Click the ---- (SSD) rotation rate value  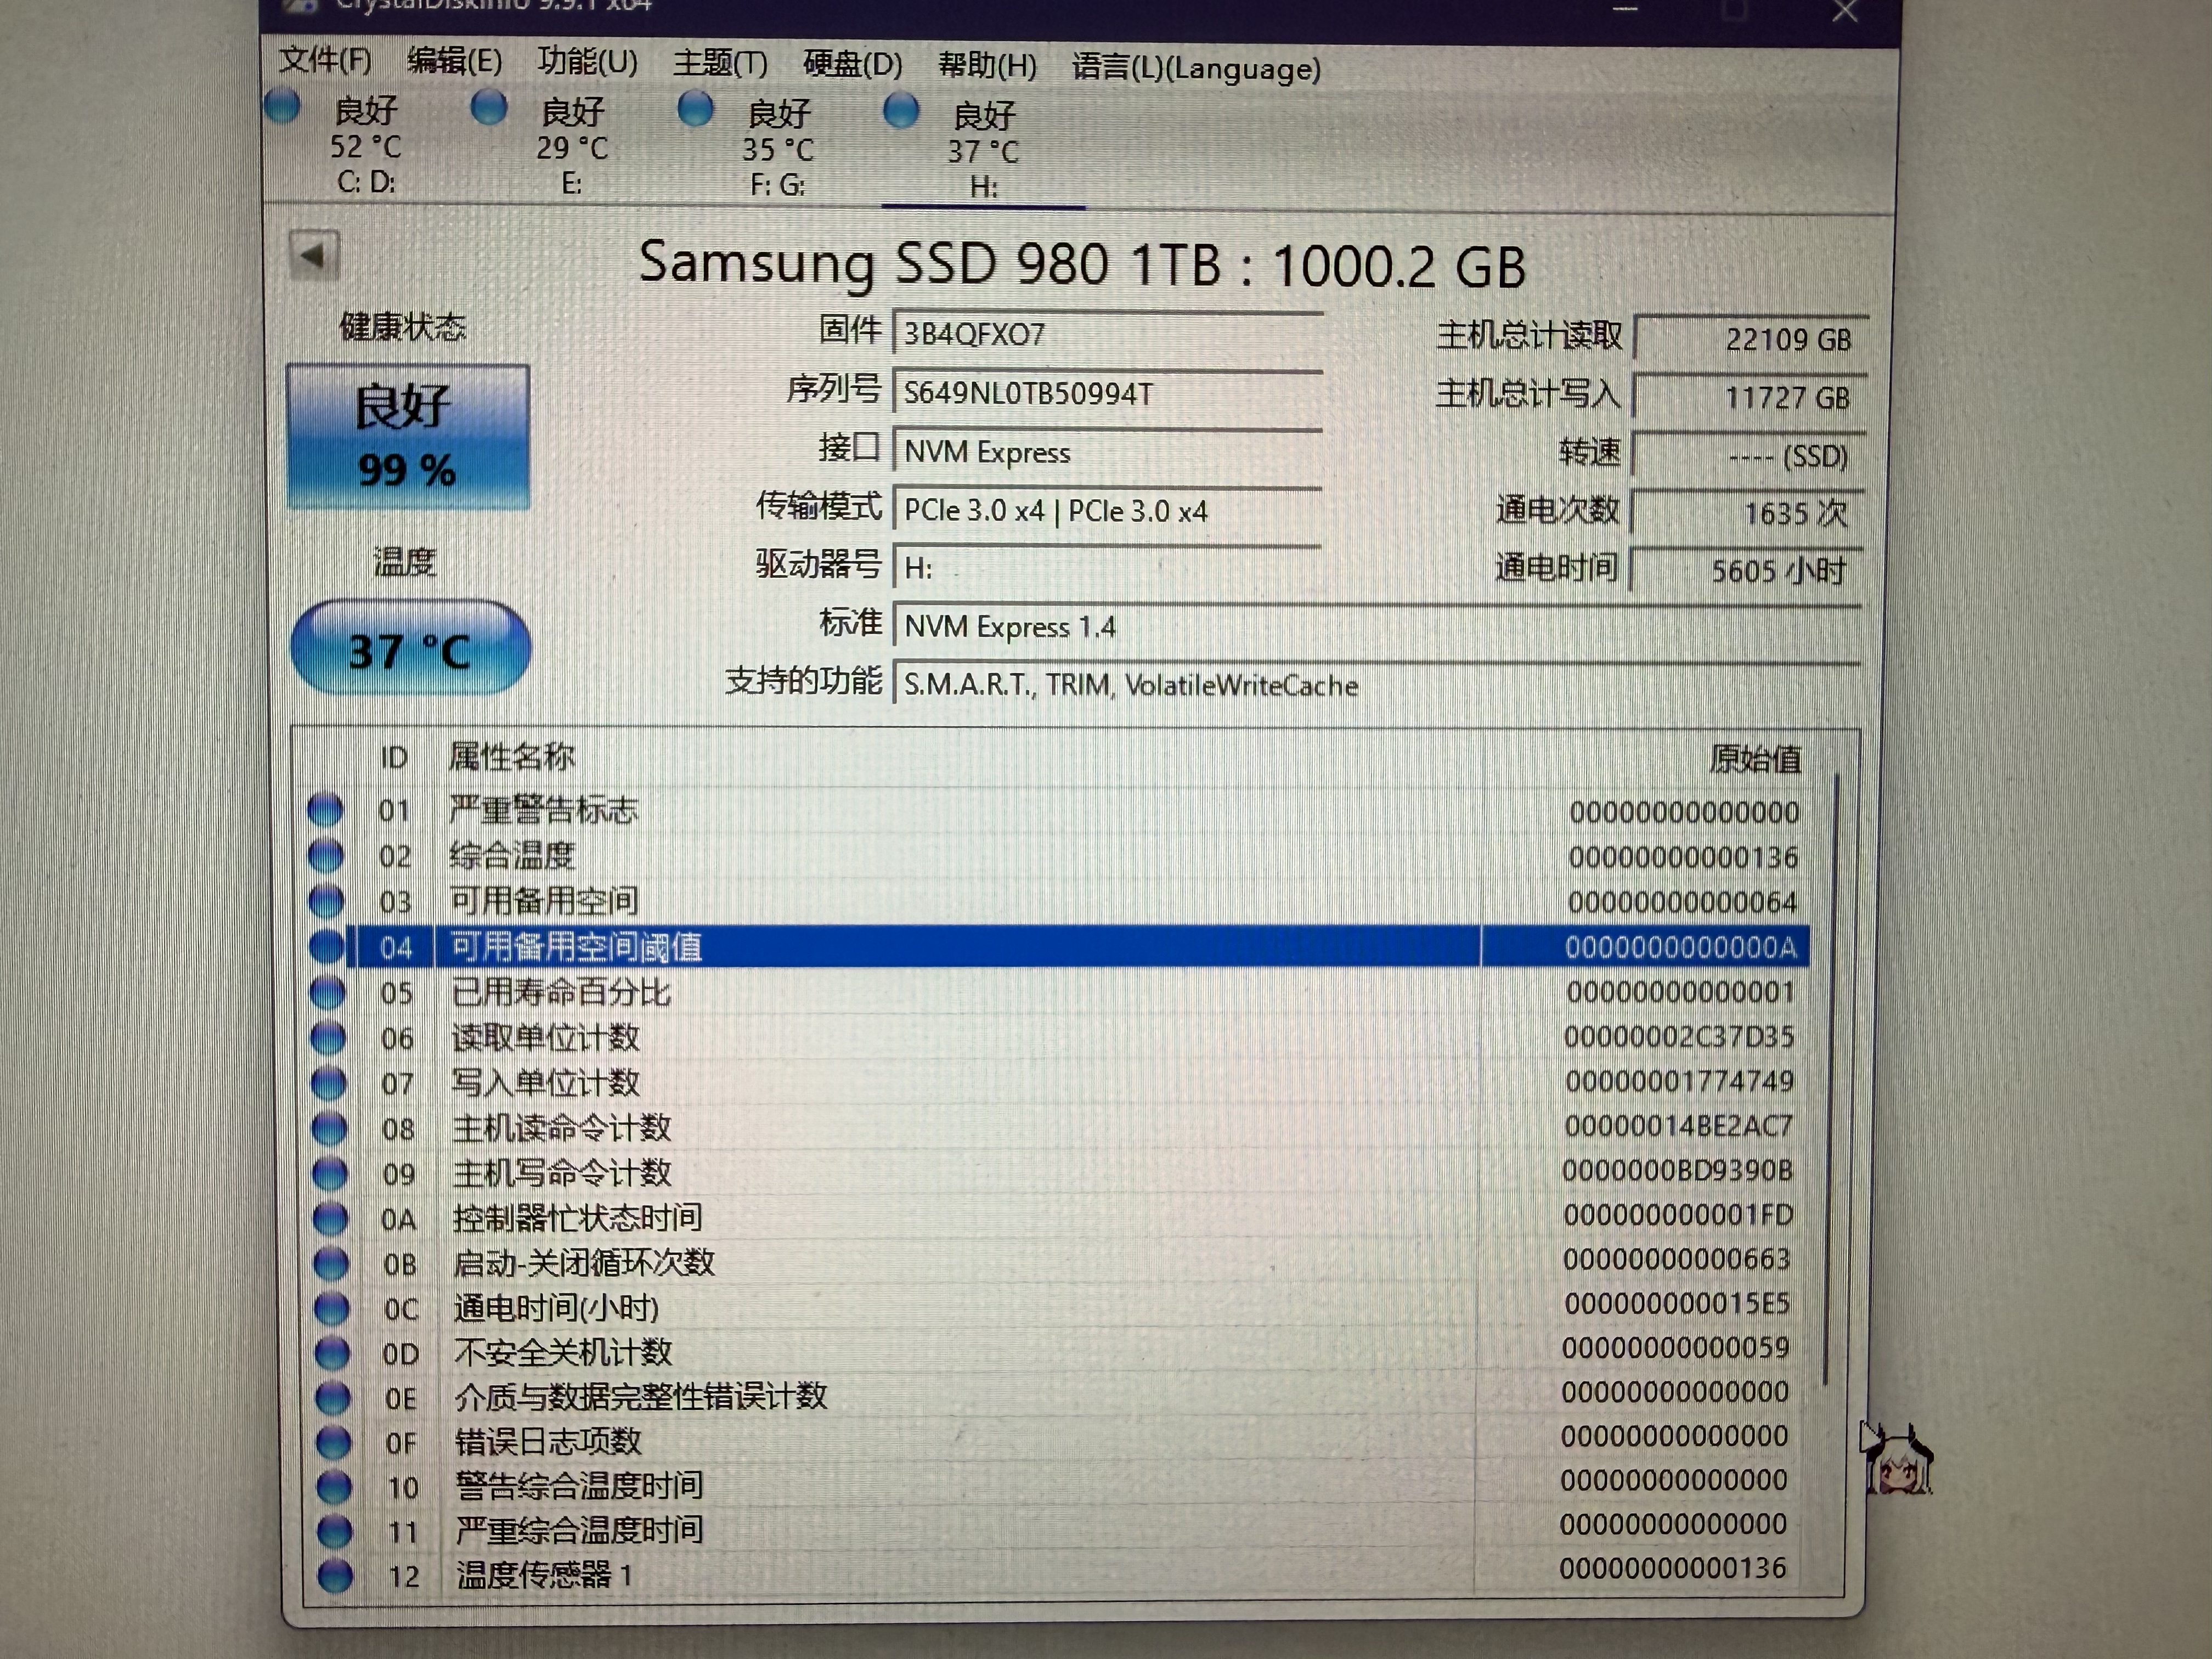click(1748, 456)
